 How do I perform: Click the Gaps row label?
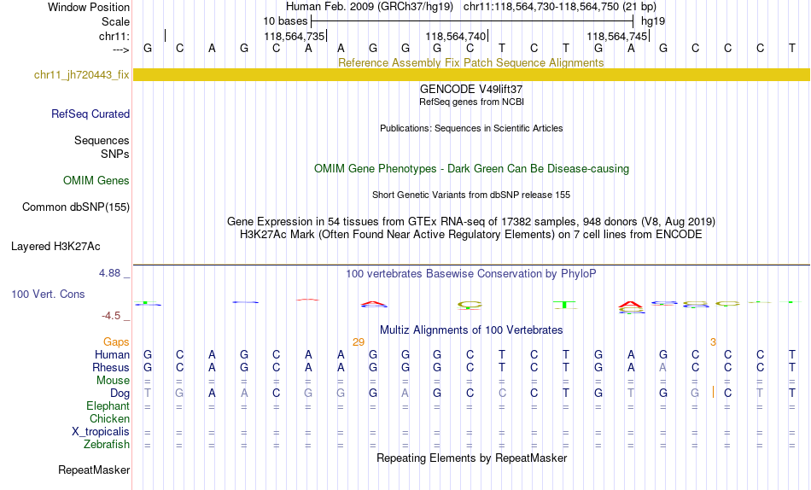pyautogui.click(x=116, y=341)
